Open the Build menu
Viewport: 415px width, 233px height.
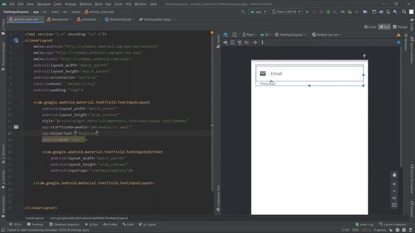click(99, 4)
